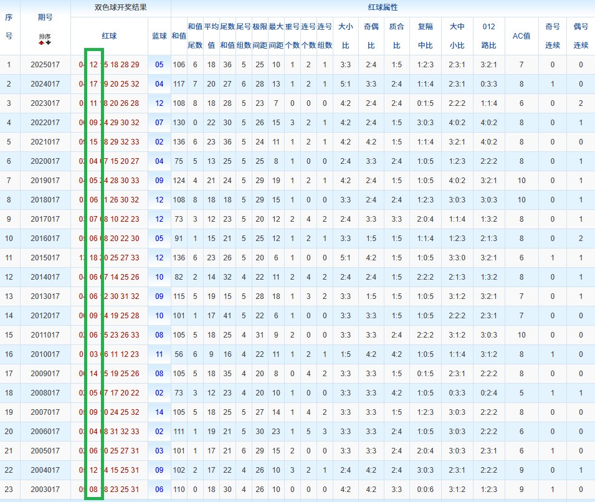The height and width of the screenshot is (502, 595).
Task: Sort issues descending with black down arrow
Action: pos(48,42)
